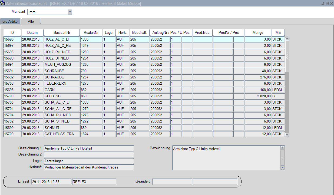Switch to the Alle tab

pyautogui.click(x=31, y=21)
